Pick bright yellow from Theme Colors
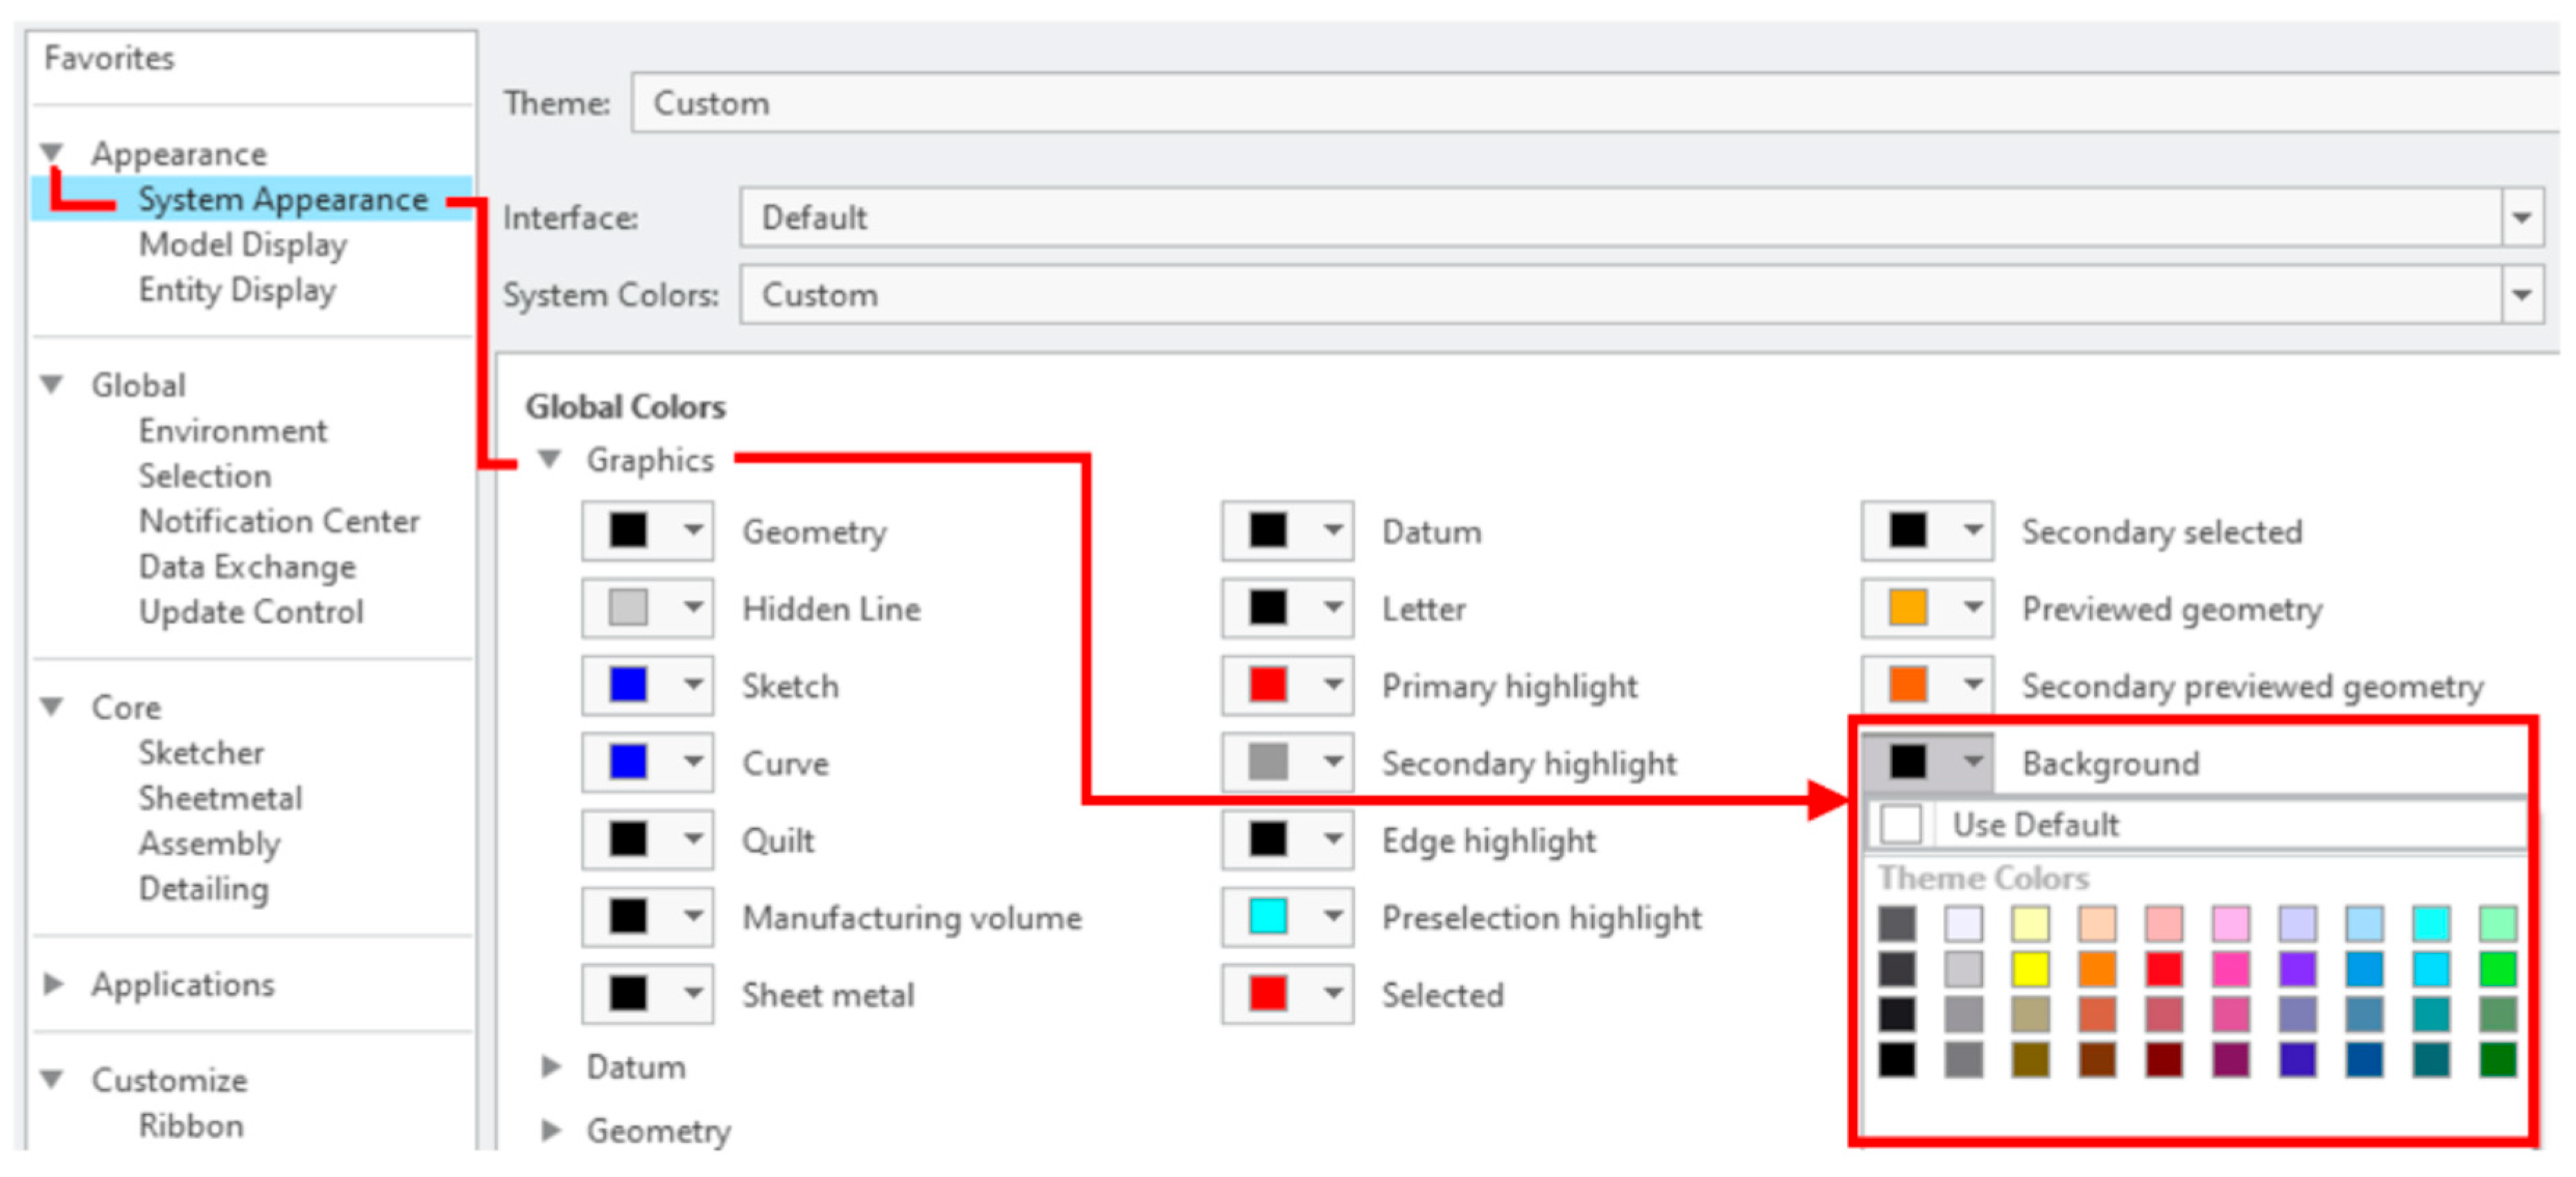This screenshot has height=1177, width=2576. [x=2030, y=968]
